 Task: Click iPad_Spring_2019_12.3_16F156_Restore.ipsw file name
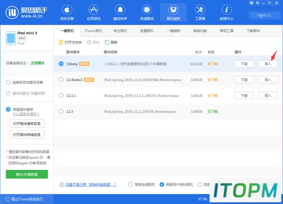140,112
